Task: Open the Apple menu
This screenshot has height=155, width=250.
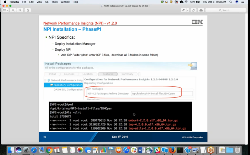Action: click(x=5, y=2)
